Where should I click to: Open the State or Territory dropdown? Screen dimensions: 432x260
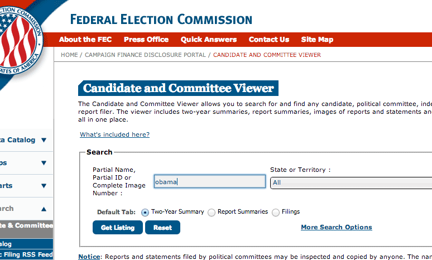pos(351,183)
